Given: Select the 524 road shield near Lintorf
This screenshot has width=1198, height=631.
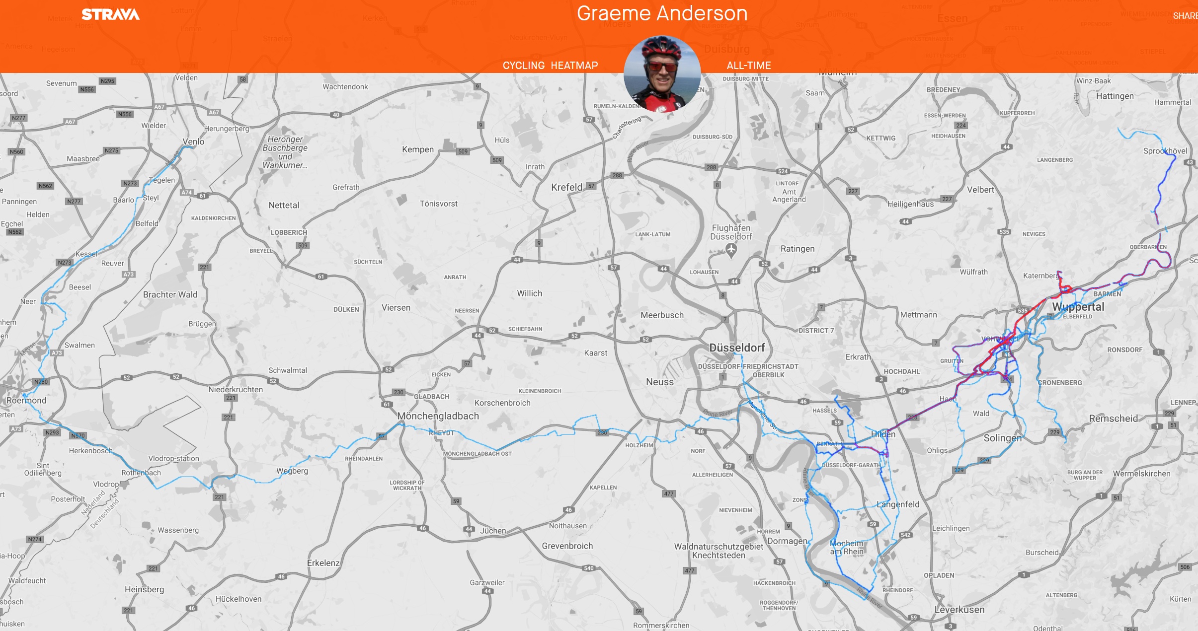Looking at the screenshot, I should (x=783, y=171).
